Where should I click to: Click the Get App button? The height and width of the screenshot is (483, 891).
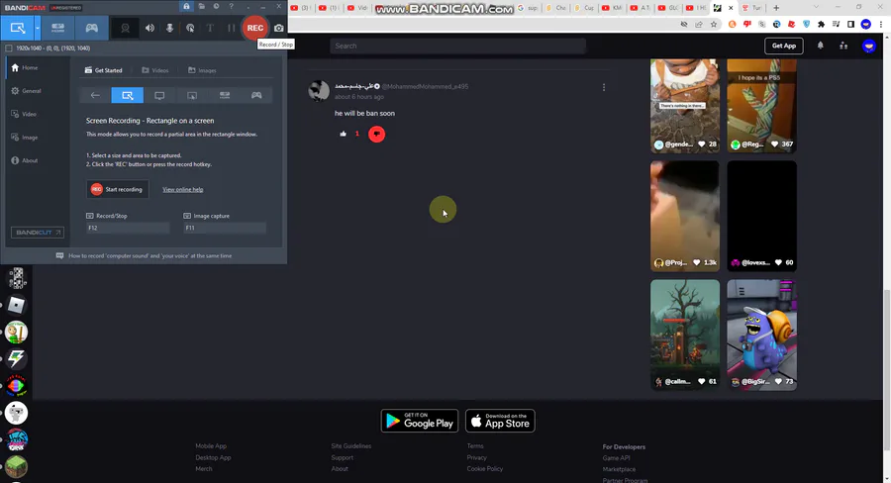pyautogui.click(x=784, y=47)
